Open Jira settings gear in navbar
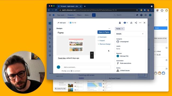The width and height of the screenshot is (172, 96). pyautogui.click(x=146, y=15)
